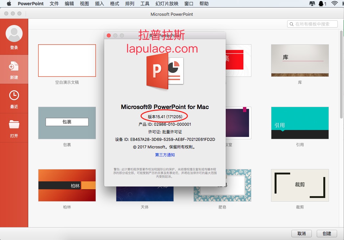Open the 幻灯片放映 menu
This screenshot has width=344, height=240.
point(167,4)
